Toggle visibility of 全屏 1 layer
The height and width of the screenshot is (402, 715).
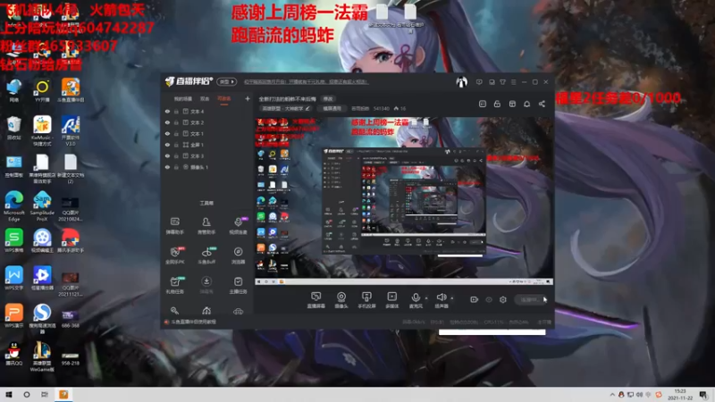point(167,145)
